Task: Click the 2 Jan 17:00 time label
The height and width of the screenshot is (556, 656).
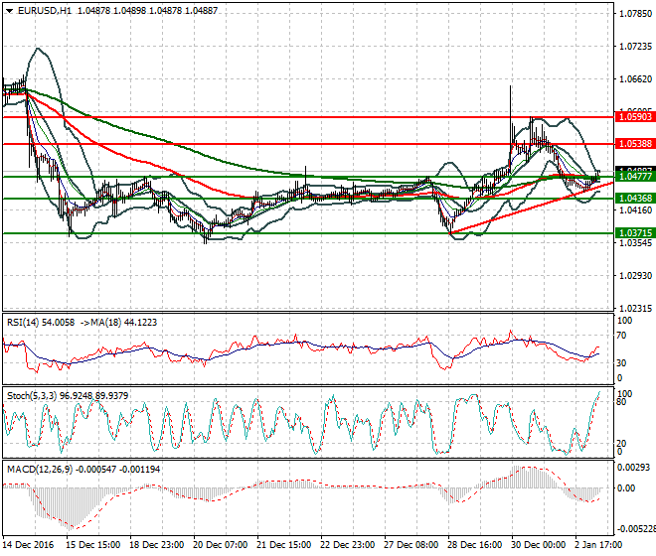Action: click(596, 545)
